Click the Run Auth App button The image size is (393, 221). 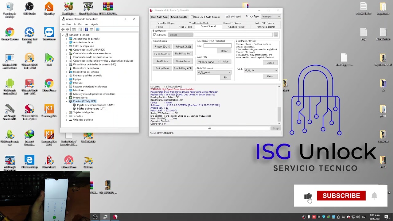coord(159,17)
